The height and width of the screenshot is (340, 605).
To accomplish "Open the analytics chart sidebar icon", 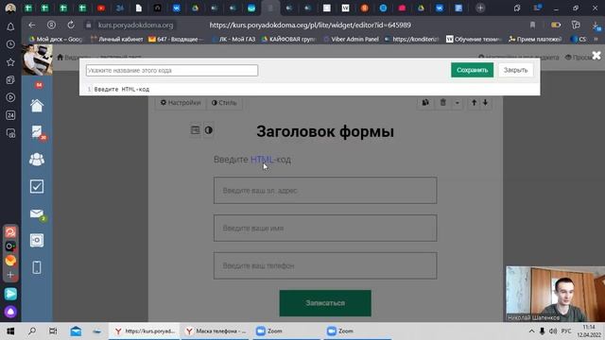I will [x=37, y=132].
